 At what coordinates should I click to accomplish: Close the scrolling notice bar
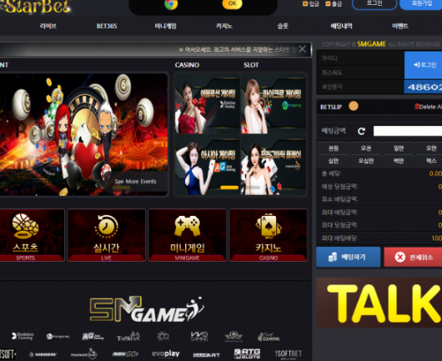coord(302,49)
